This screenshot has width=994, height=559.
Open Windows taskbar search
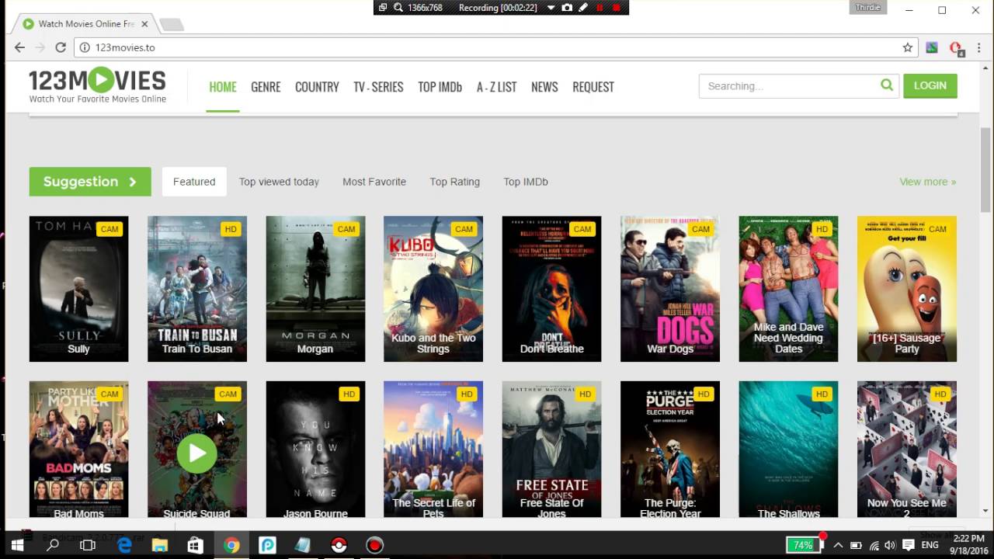click(x=53, y=545)
